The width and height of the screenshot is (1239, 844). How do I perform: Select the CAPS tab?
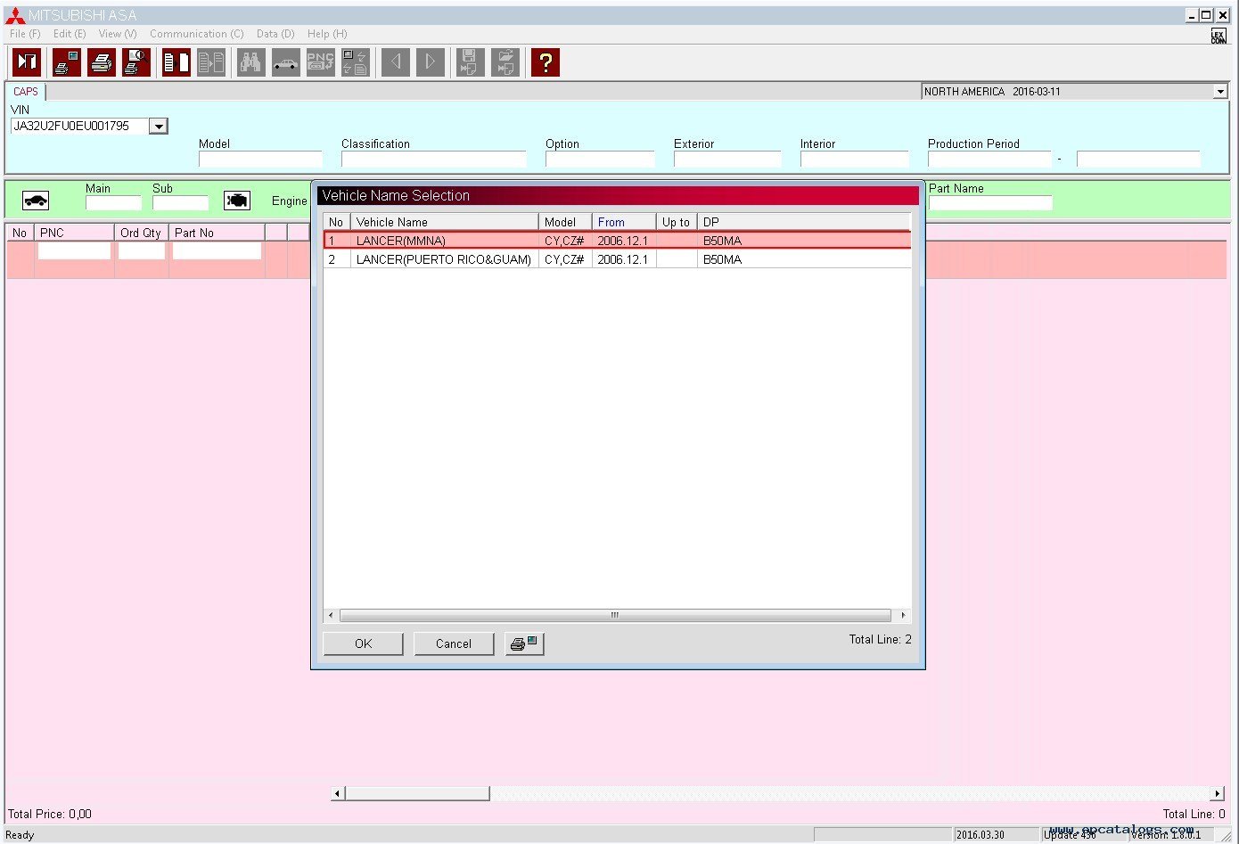(26, 92)
